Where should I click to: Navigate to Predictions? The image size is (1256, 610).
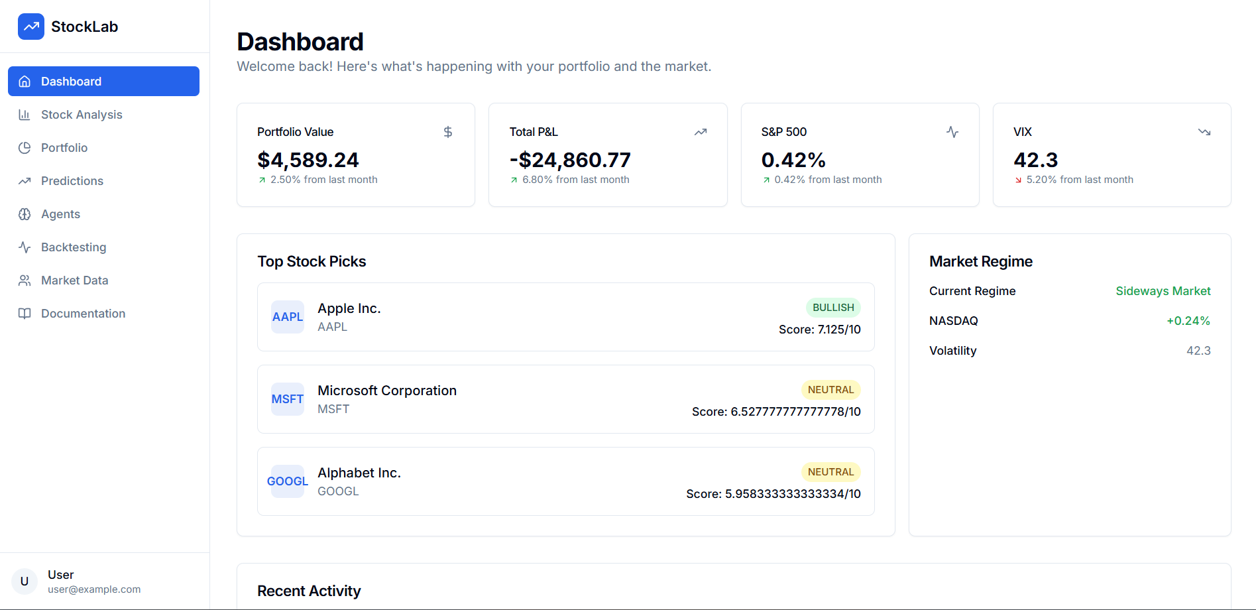[x=103, y=181]
